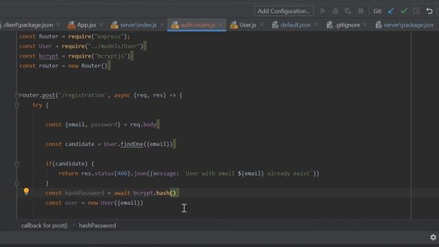This screenshot has width=439, height=247.
Task: Click the req.body expression
Action: pos(143,125)
